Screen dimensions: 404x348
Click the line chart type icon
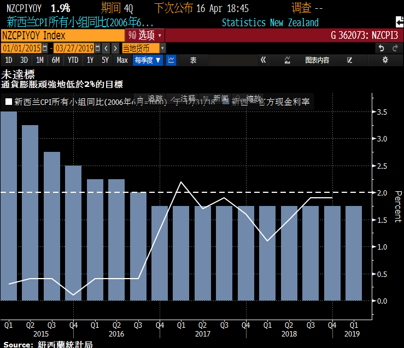pyautogui.click(x=171, y=60)
